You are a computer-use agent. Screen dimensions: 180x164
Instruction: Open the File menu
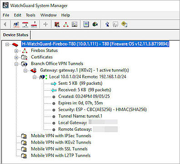coord(6,15)
